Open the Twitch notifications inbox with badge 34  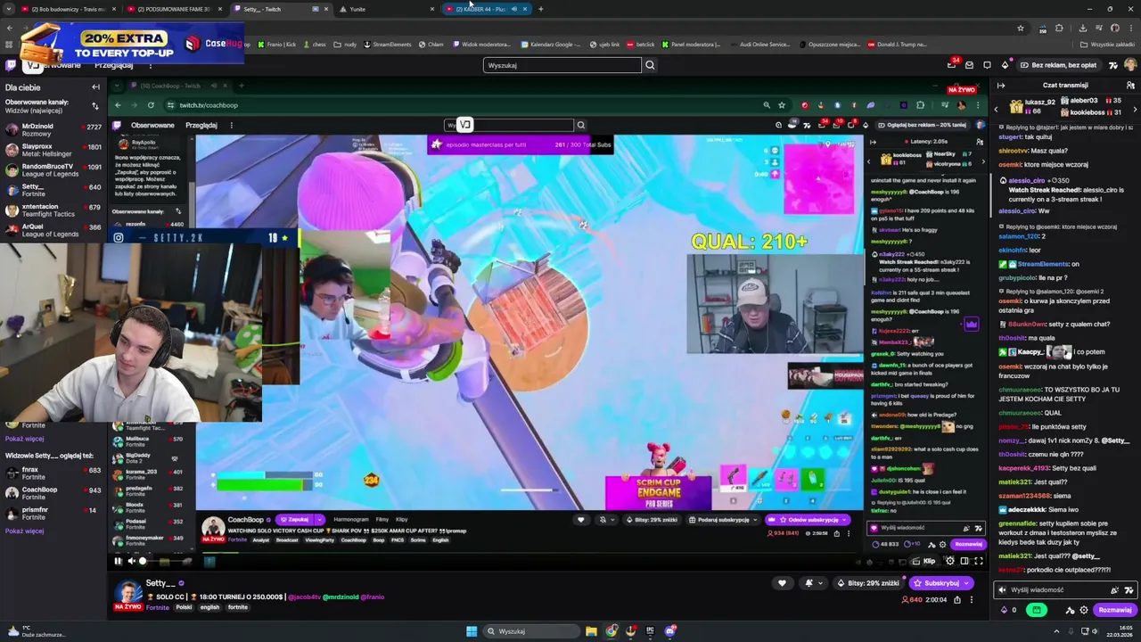[x=951, y=65]
